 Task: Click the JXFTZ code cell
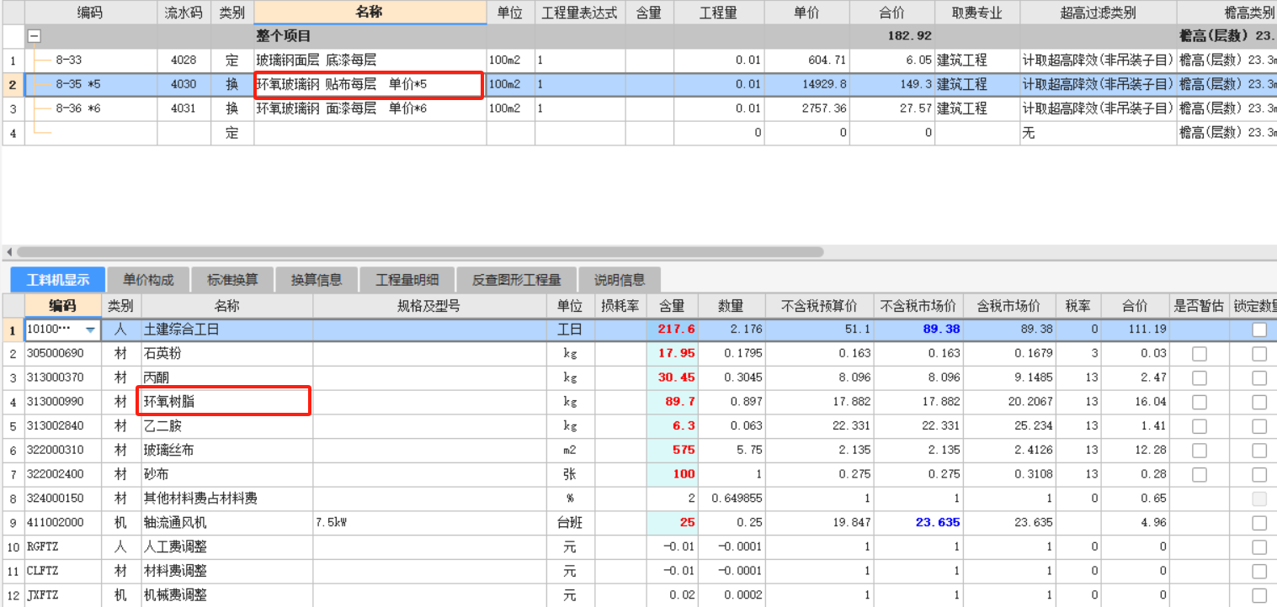click(63, 595)
